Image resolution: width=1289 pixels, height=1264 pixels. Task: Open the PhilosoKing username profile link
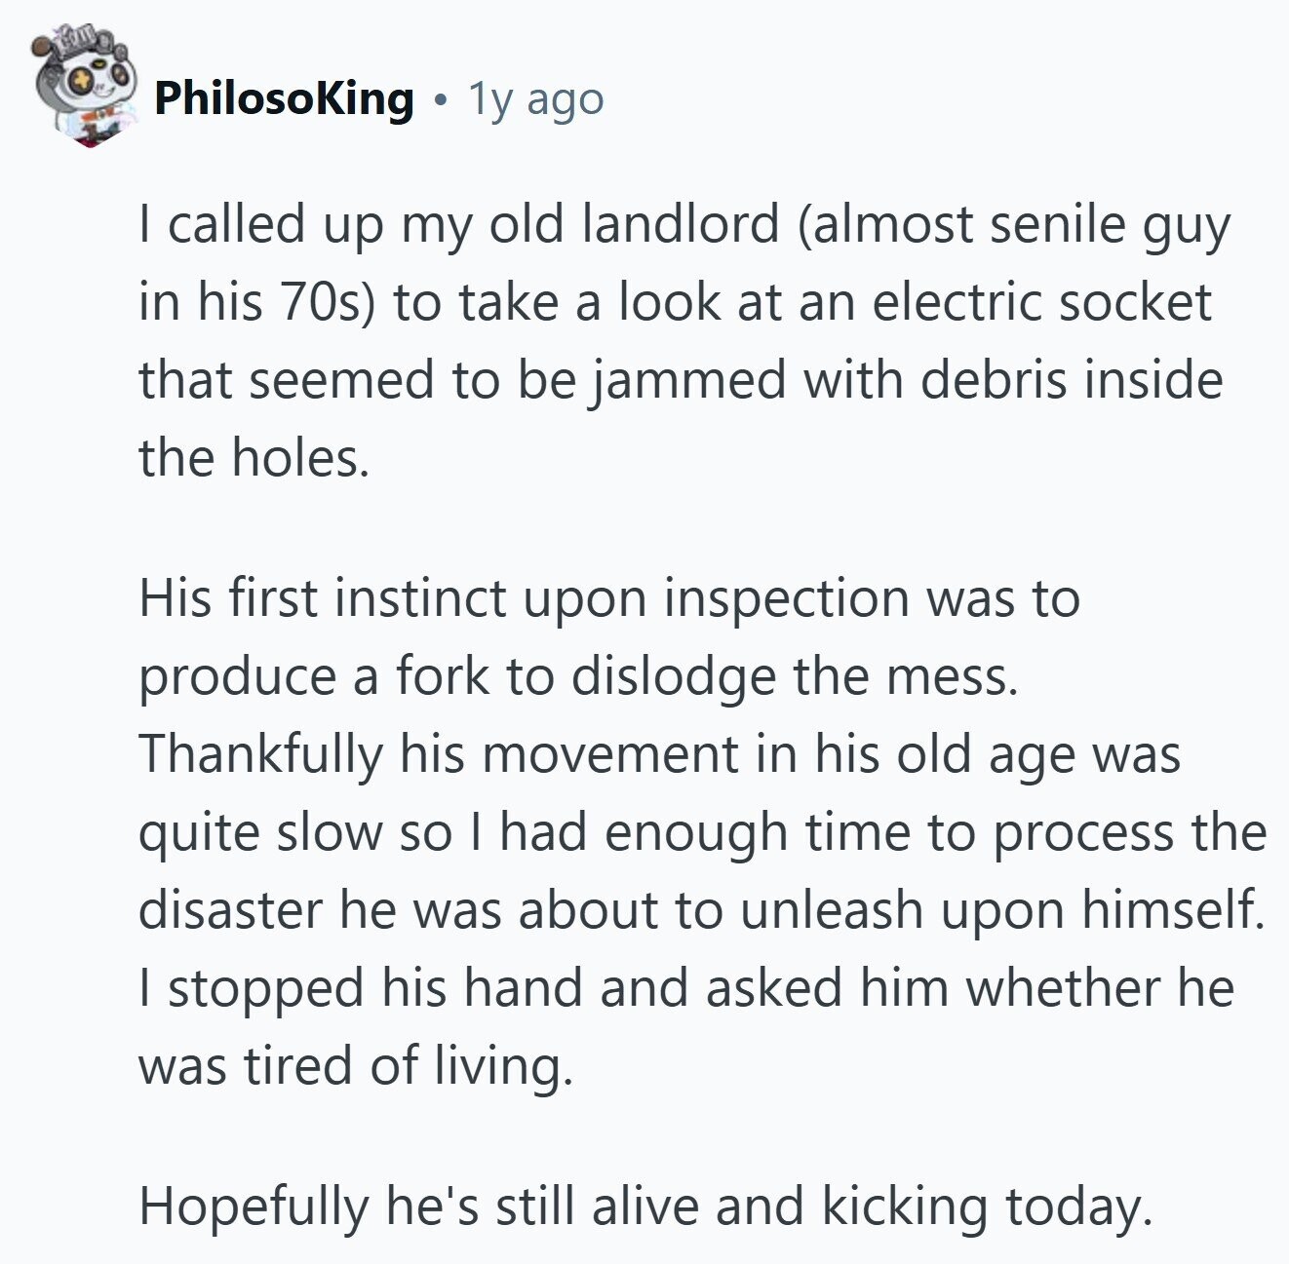(x=284, y=98)
